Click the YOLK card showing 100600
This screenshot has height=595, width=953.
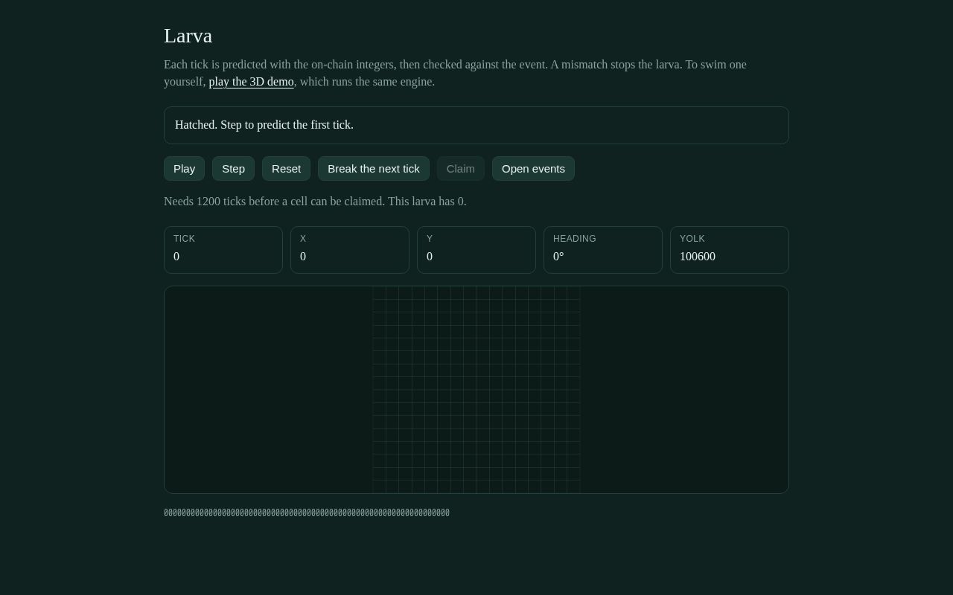point(730,250)
